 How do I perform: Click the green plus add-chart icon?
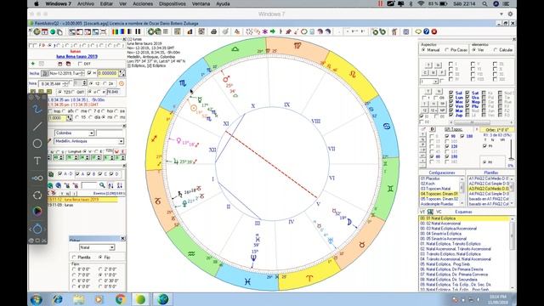coord(33,64)
